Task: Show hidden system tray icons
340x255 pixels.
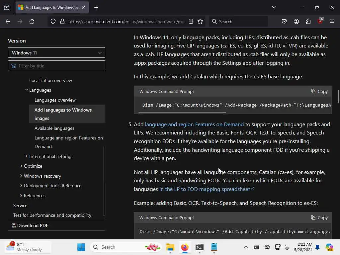Action: 246,247
